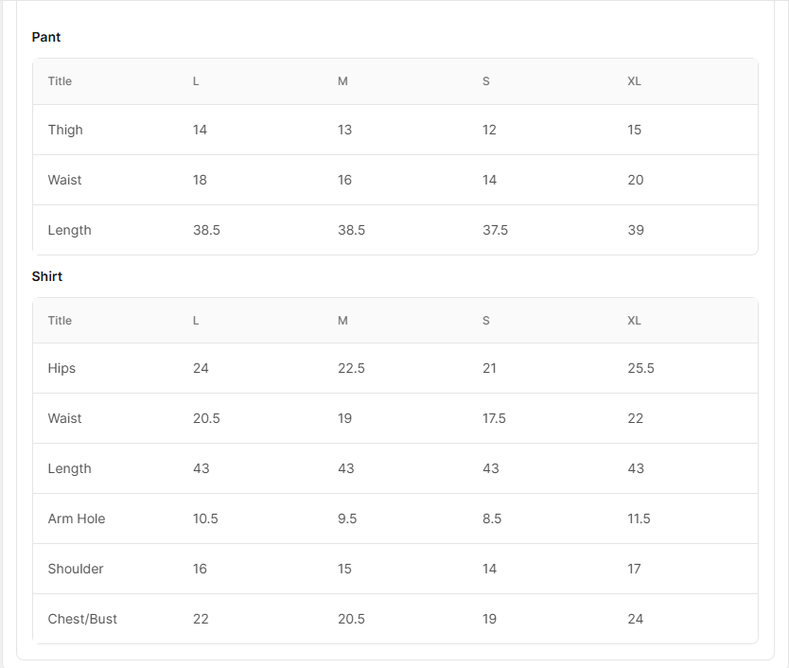The height and width of the screenshot is (668, 789).
Task: Click Shirt Hips value 25.5 for XL
Action: tap(641, 368)
